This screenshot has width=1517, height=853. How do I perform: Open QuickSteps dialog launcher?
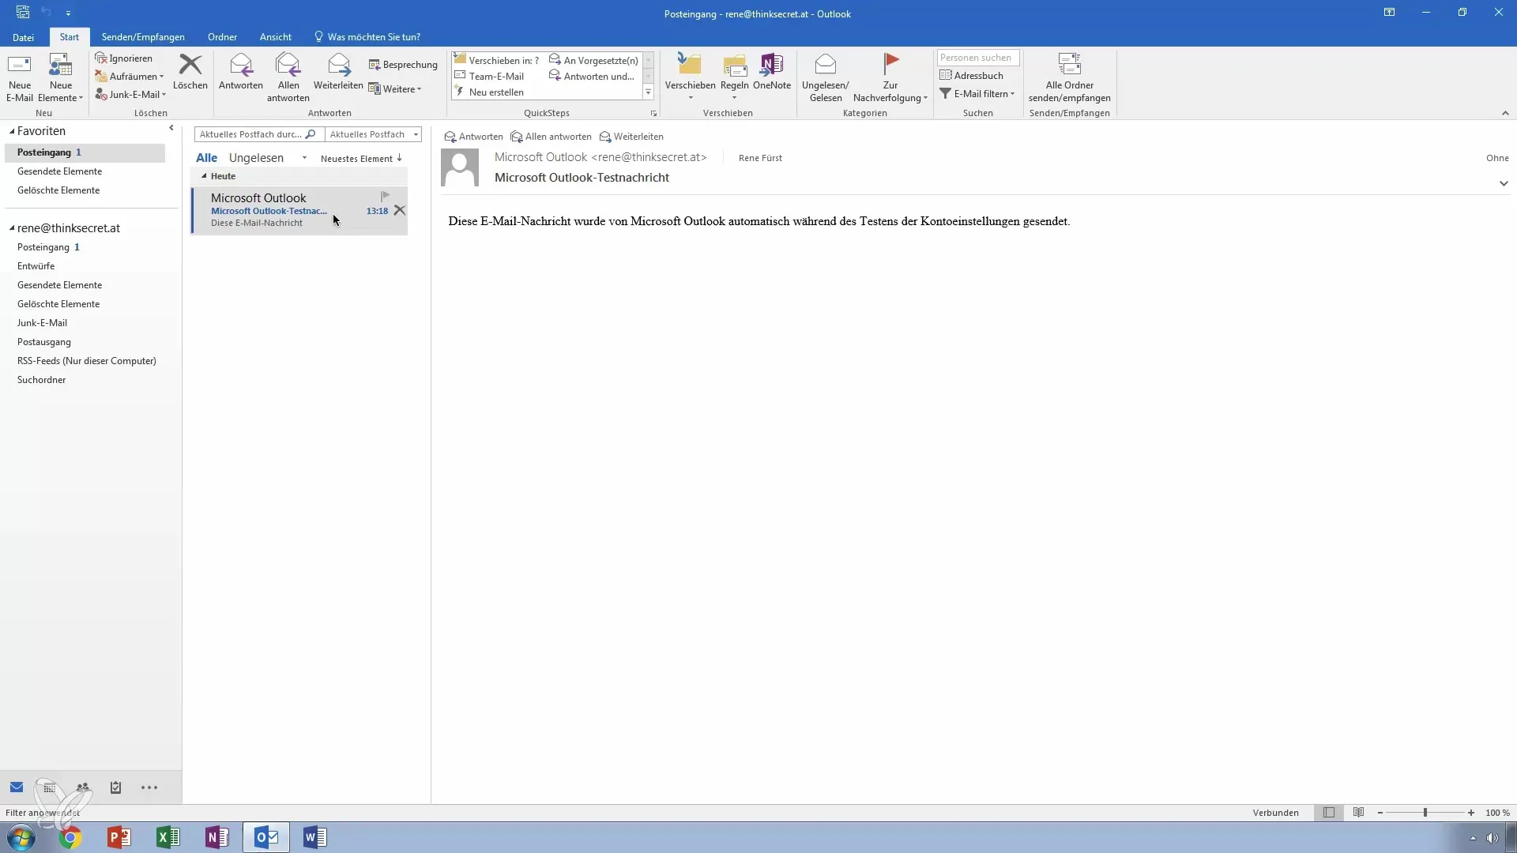tap(653, 114)
